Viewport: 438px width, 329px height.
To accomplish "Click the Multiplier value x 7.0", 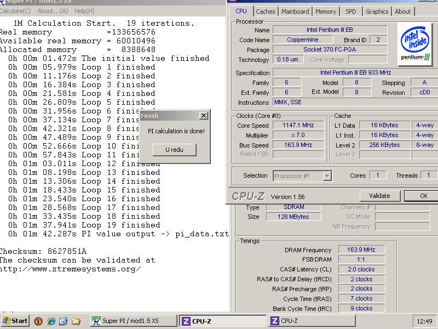I will (298, 135).
